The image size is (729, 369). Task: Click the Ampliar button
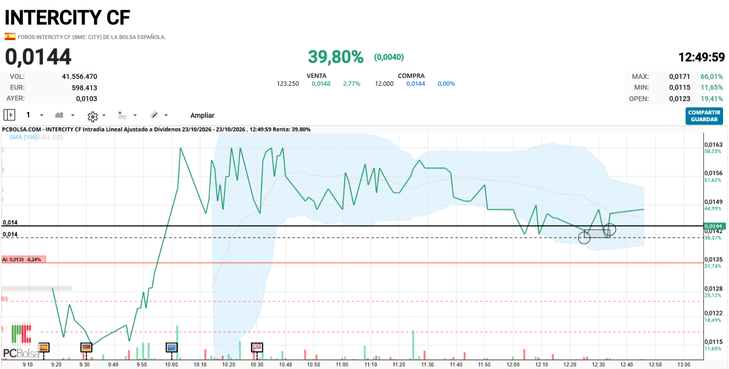(x=202, y=115)
